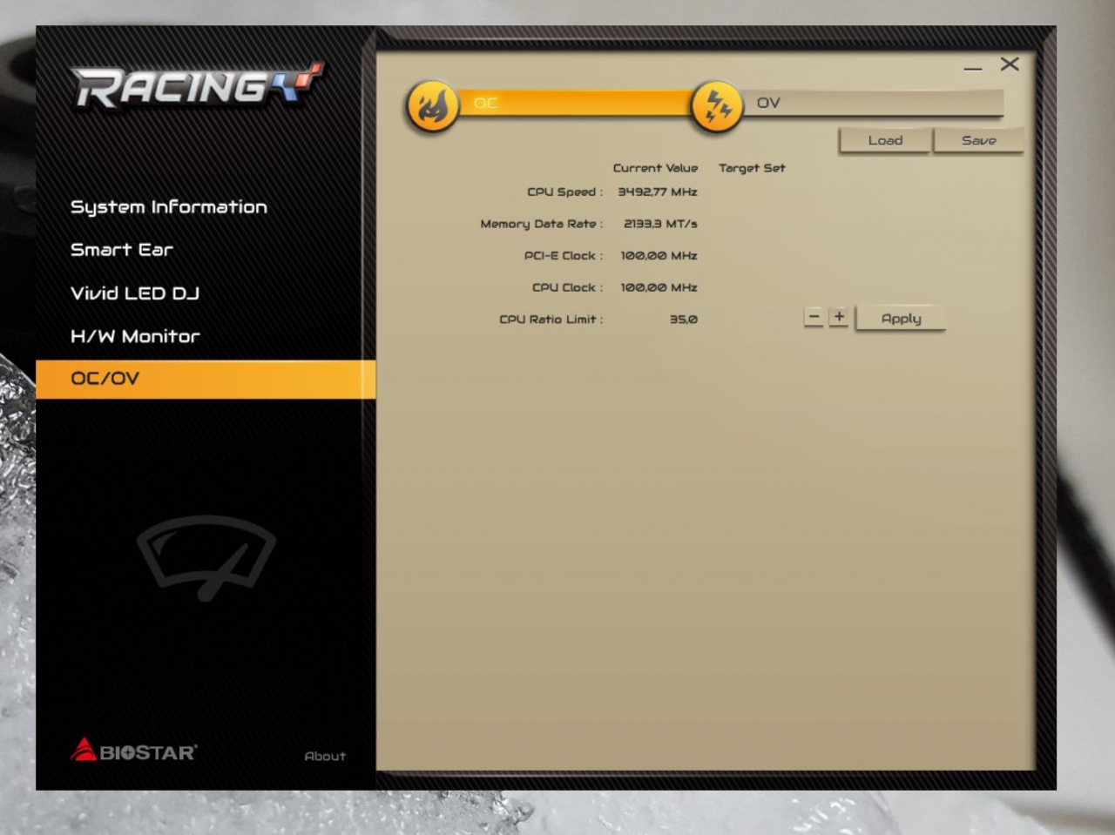This screenshot has width=1115, height=835.
Task: Go to Smart Ear section
Action: pos(122,250)
